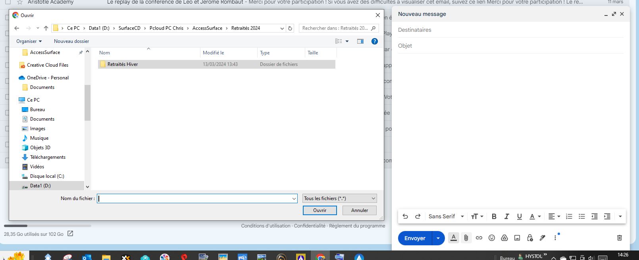Open storage details external link icon
This screenshot has height=260, width=639.
pyautogui.click(x=70, y=234)
